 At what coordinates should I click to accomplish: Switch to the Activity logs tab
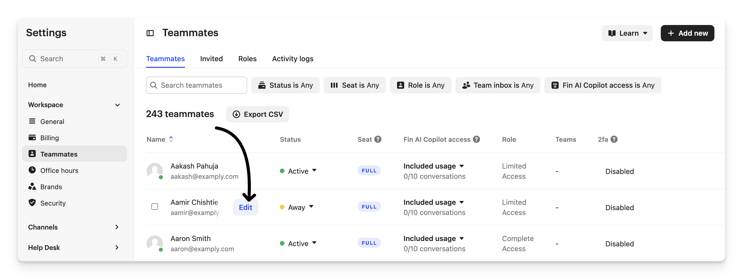pos(292,59)
